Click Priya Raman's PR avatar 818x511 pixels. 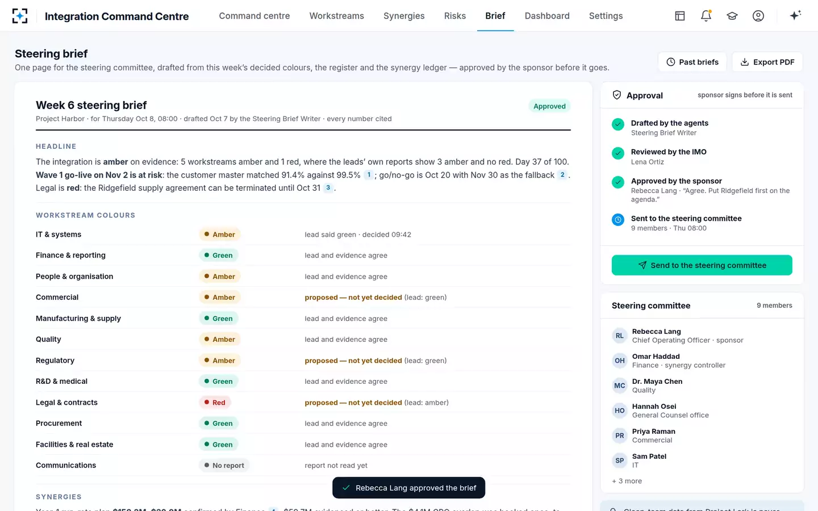620,435
